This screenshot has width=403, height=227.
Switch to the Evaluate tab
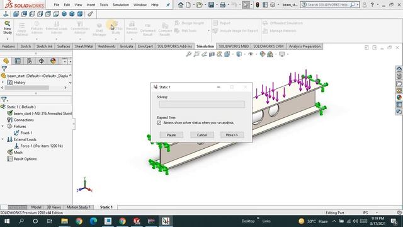(127, 46)
